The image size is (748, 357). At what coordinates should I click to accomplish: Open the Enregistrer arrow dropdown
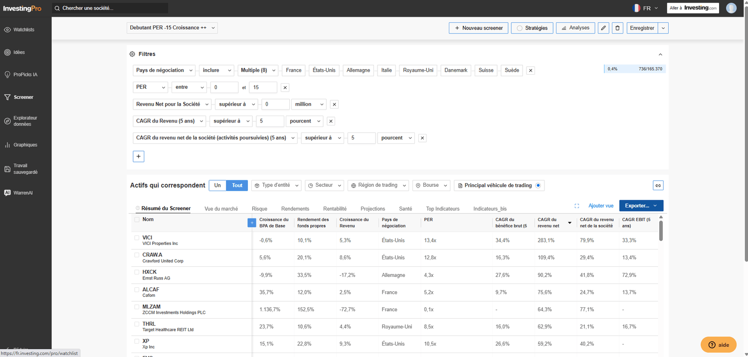[x=663, y=28]
